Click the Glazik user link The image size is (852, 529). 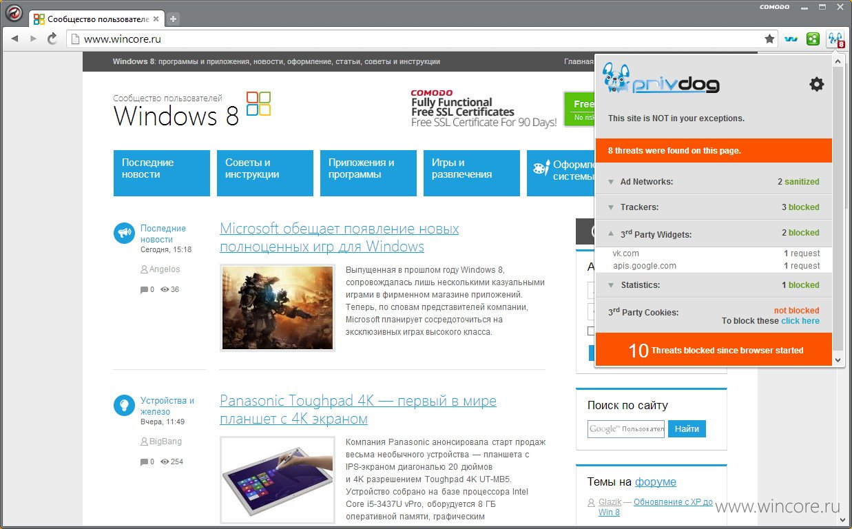pyautogui.click(x=610, y=503)
